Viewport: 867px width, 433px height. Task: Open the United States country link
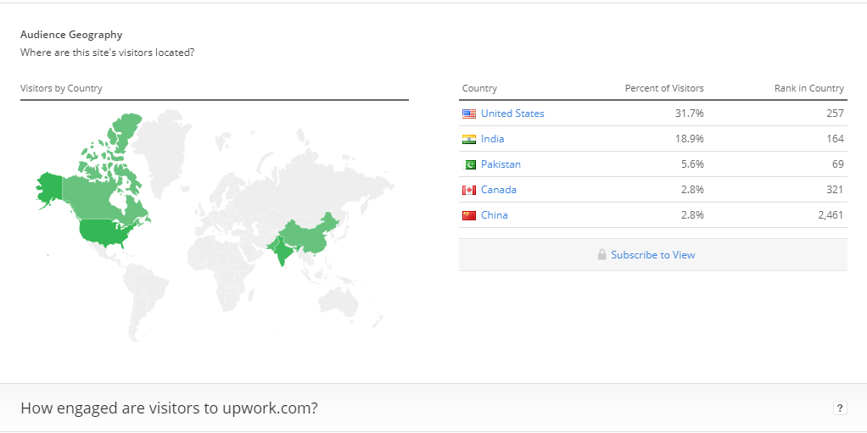pyautogui.click(x=512, y=114)
